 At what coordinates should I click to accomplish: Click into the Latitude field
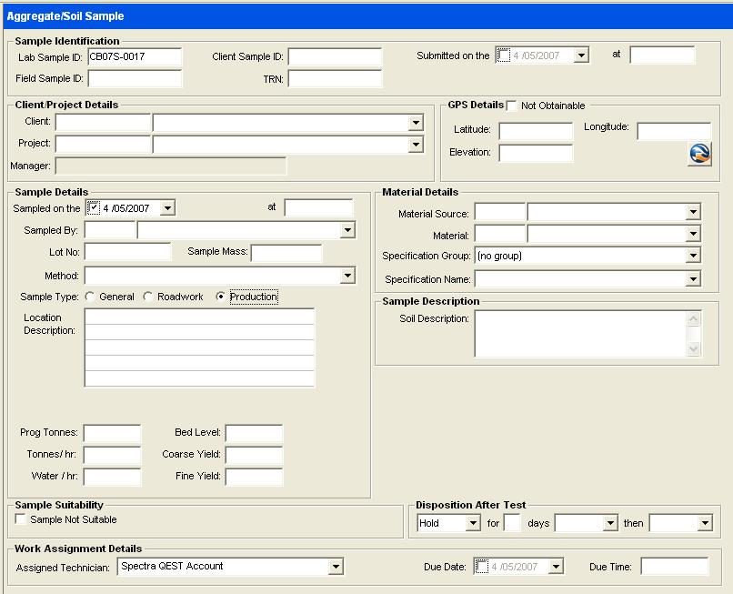coord(536,132)
